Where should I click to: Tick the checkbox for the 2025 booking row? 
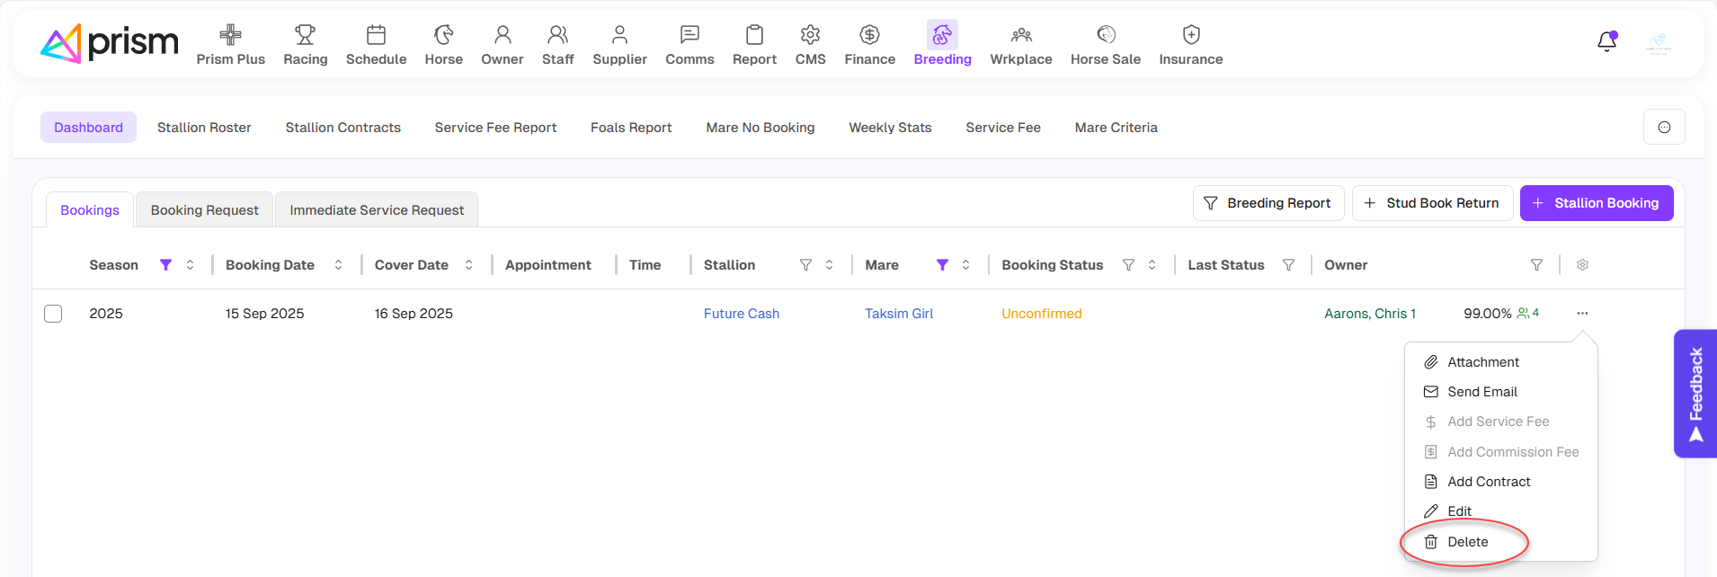pos(53,314)
